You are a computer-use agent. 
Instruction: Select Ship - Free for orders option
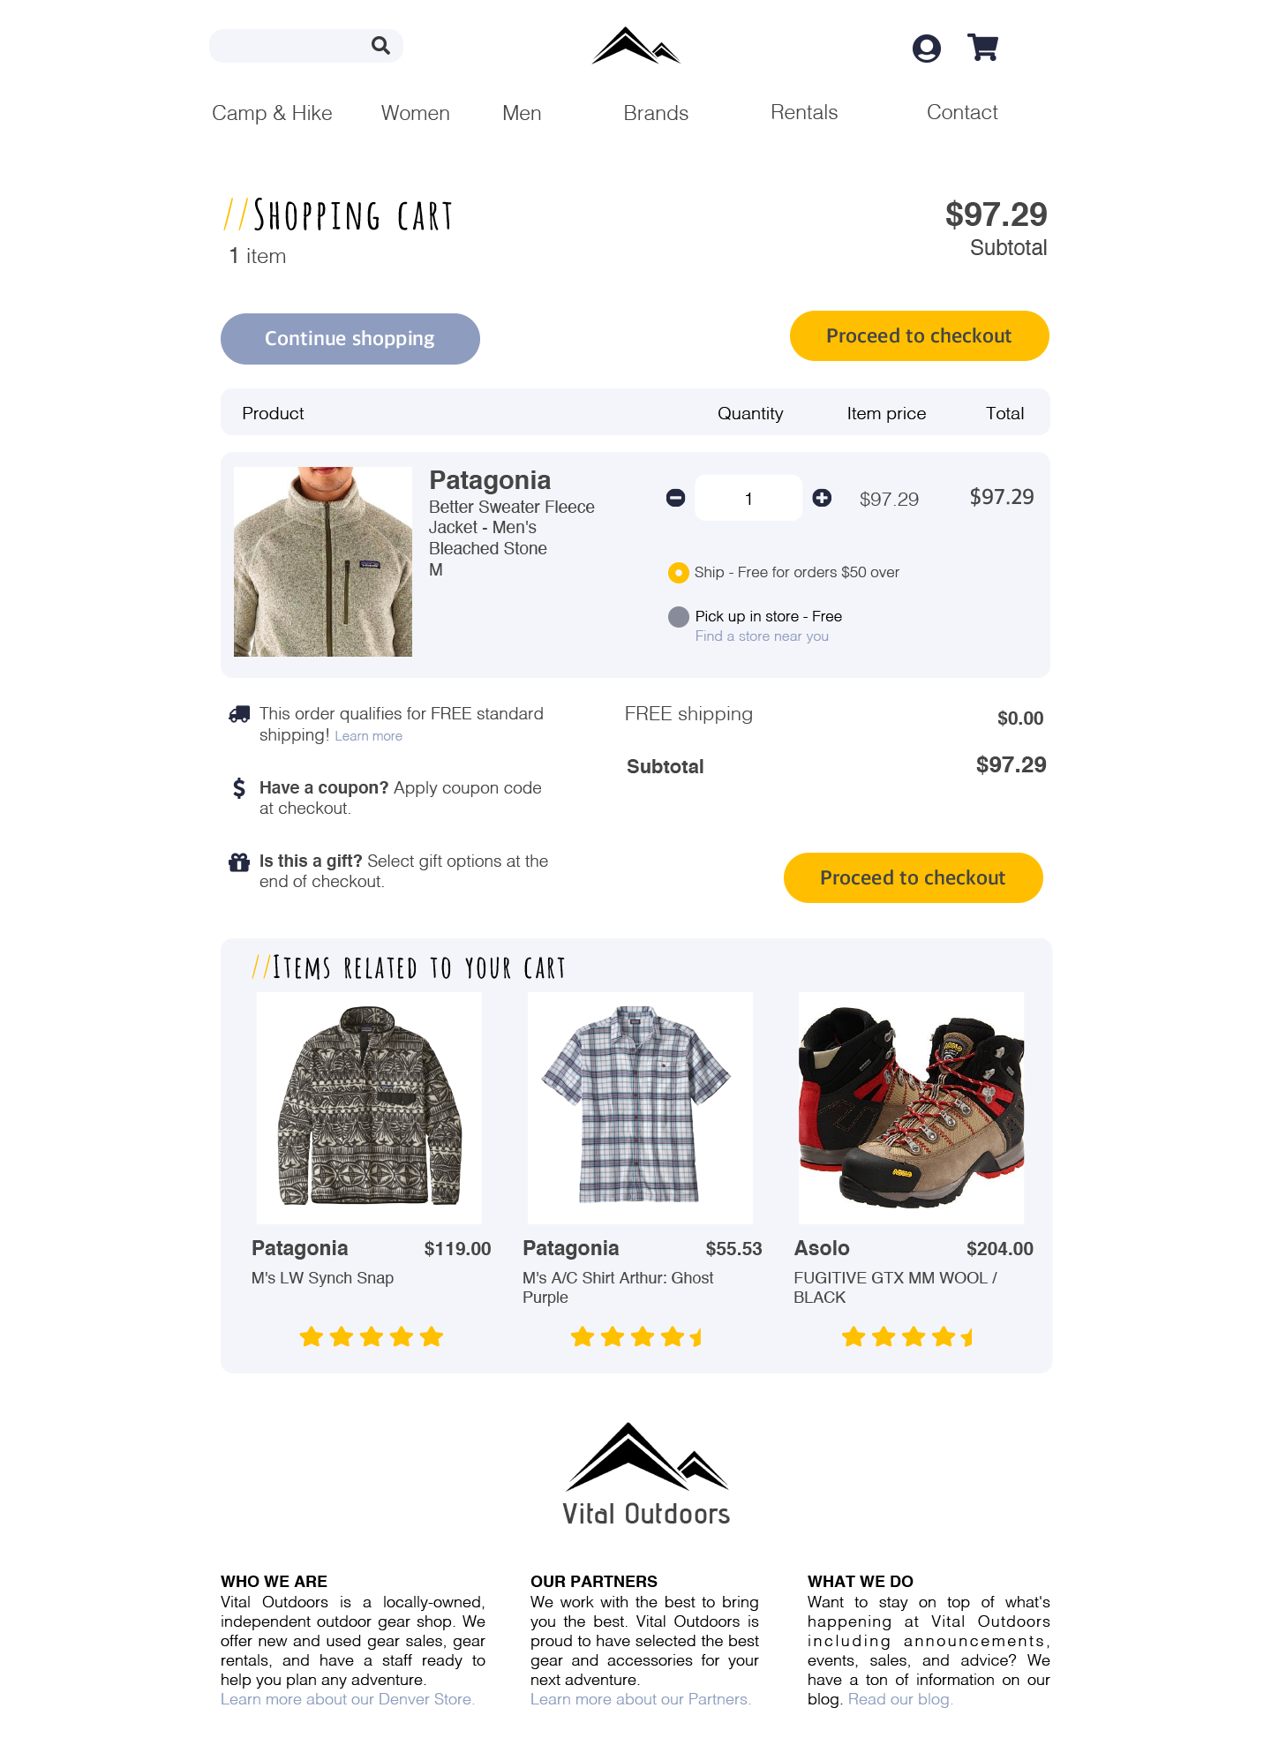pos(678,573)
